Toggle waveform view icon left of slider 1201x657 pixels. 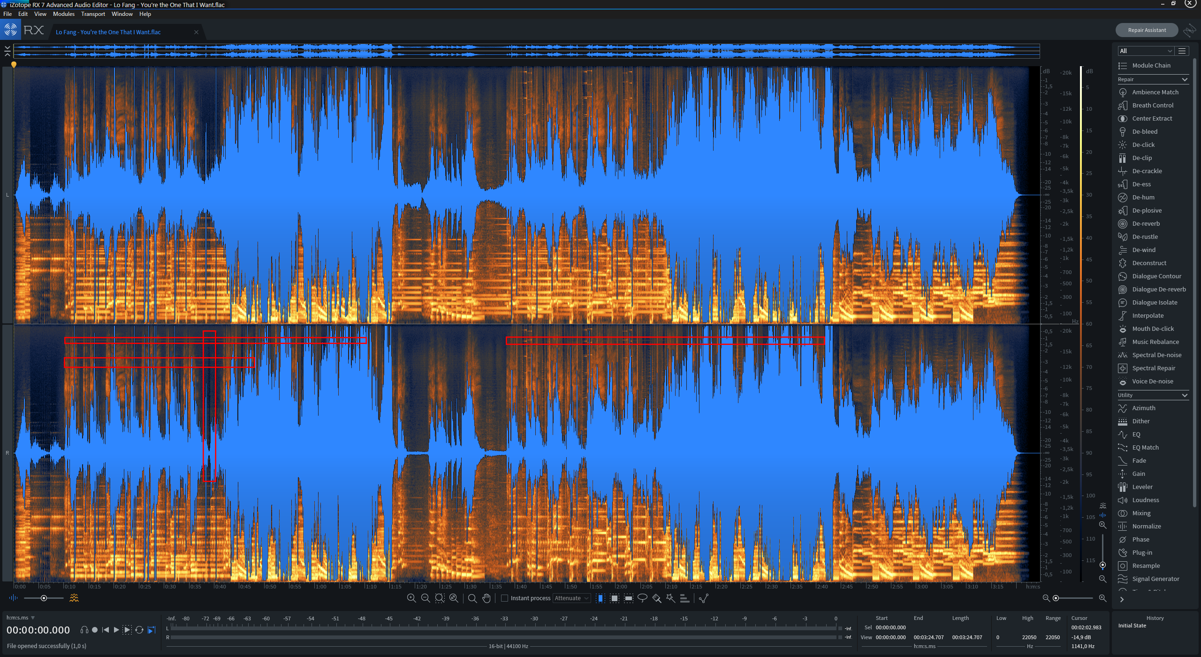coord(13,598)
